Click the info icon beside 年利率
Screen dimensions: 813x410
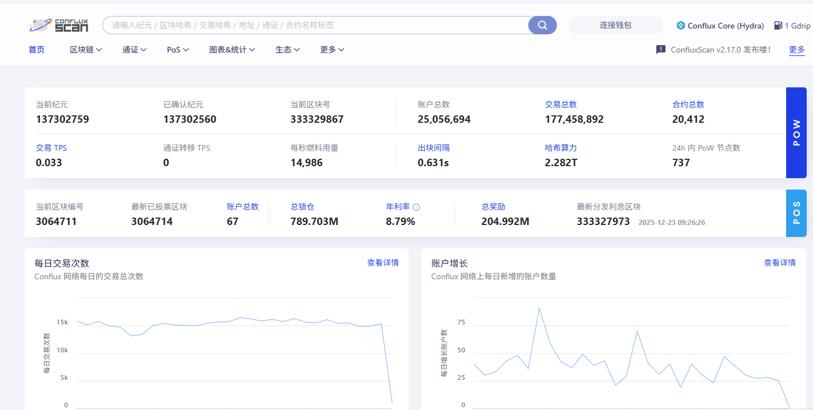(416, 207)
